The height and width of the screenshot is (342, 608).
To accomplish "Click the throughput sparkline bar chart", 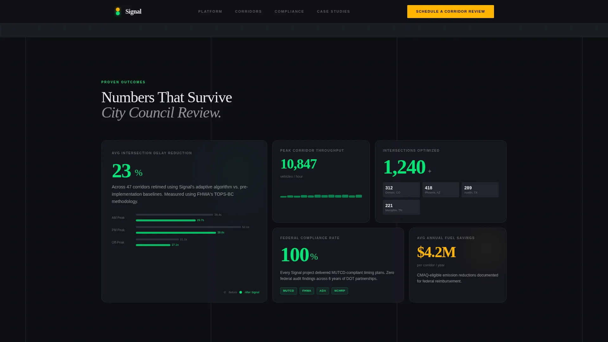I will [x=321, y=196].
